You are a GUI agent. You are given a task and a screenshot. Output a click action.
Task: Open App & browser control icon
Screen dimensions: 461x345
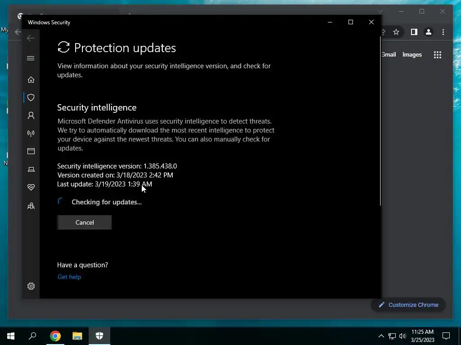tap(31, 151)
